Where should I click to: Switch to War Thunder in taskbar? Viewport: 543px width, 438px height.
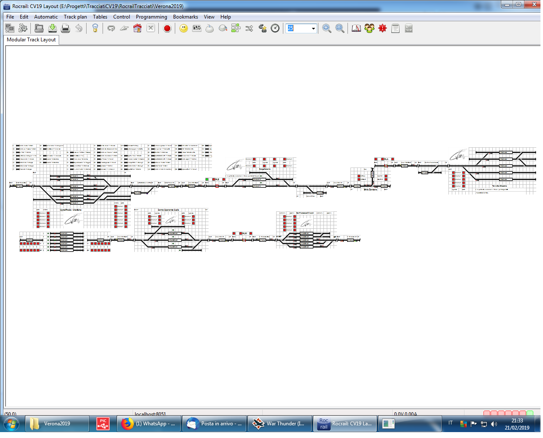[280, 424]
